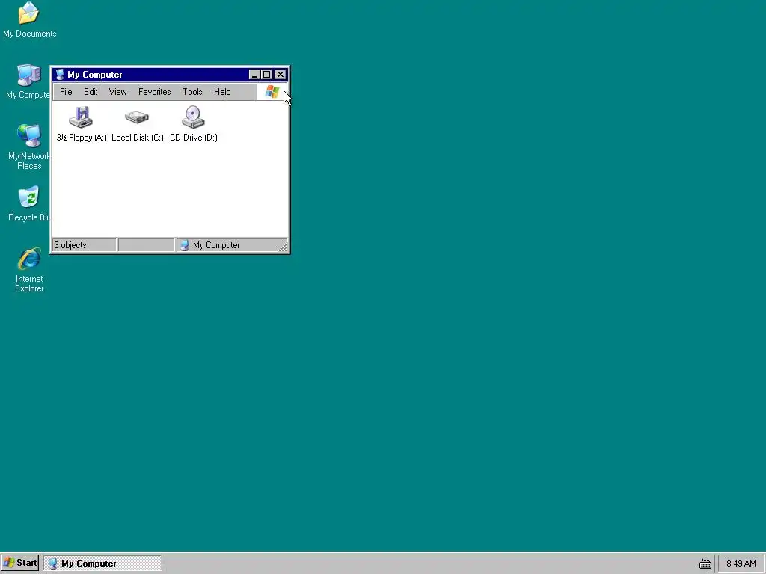Maximize the My Computer window
The width and height of the screenshot is (766, 574).
pyautogui.click(x=266, y=75)
